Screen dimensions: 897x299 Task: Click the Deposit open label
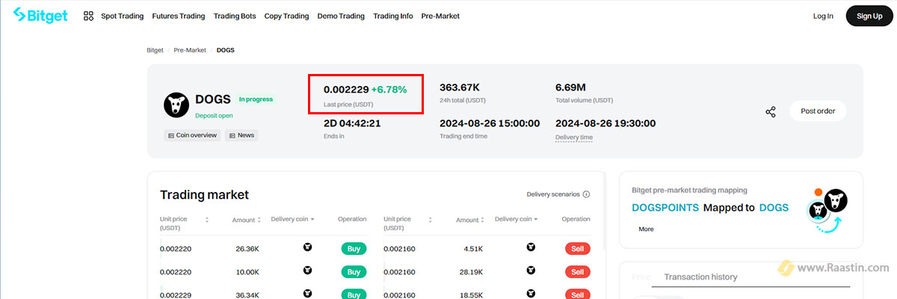pos(214,116)
